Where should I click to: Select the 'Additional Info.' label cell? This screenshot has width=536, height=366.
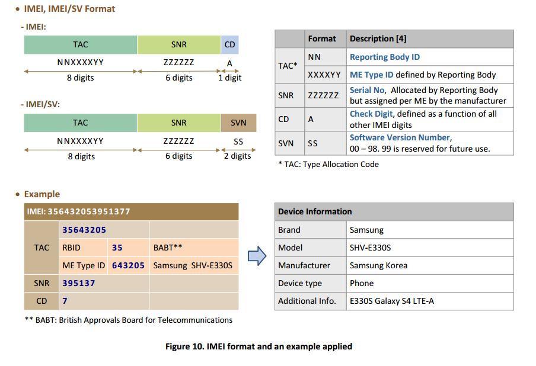(311, 301)
